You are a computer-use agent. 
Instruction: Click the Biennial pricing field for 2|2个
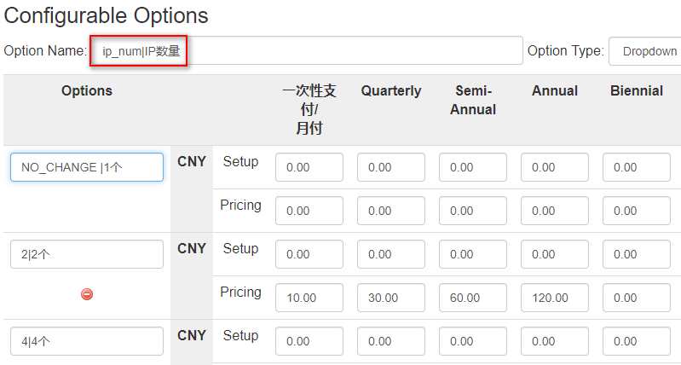tap(637, 298)
